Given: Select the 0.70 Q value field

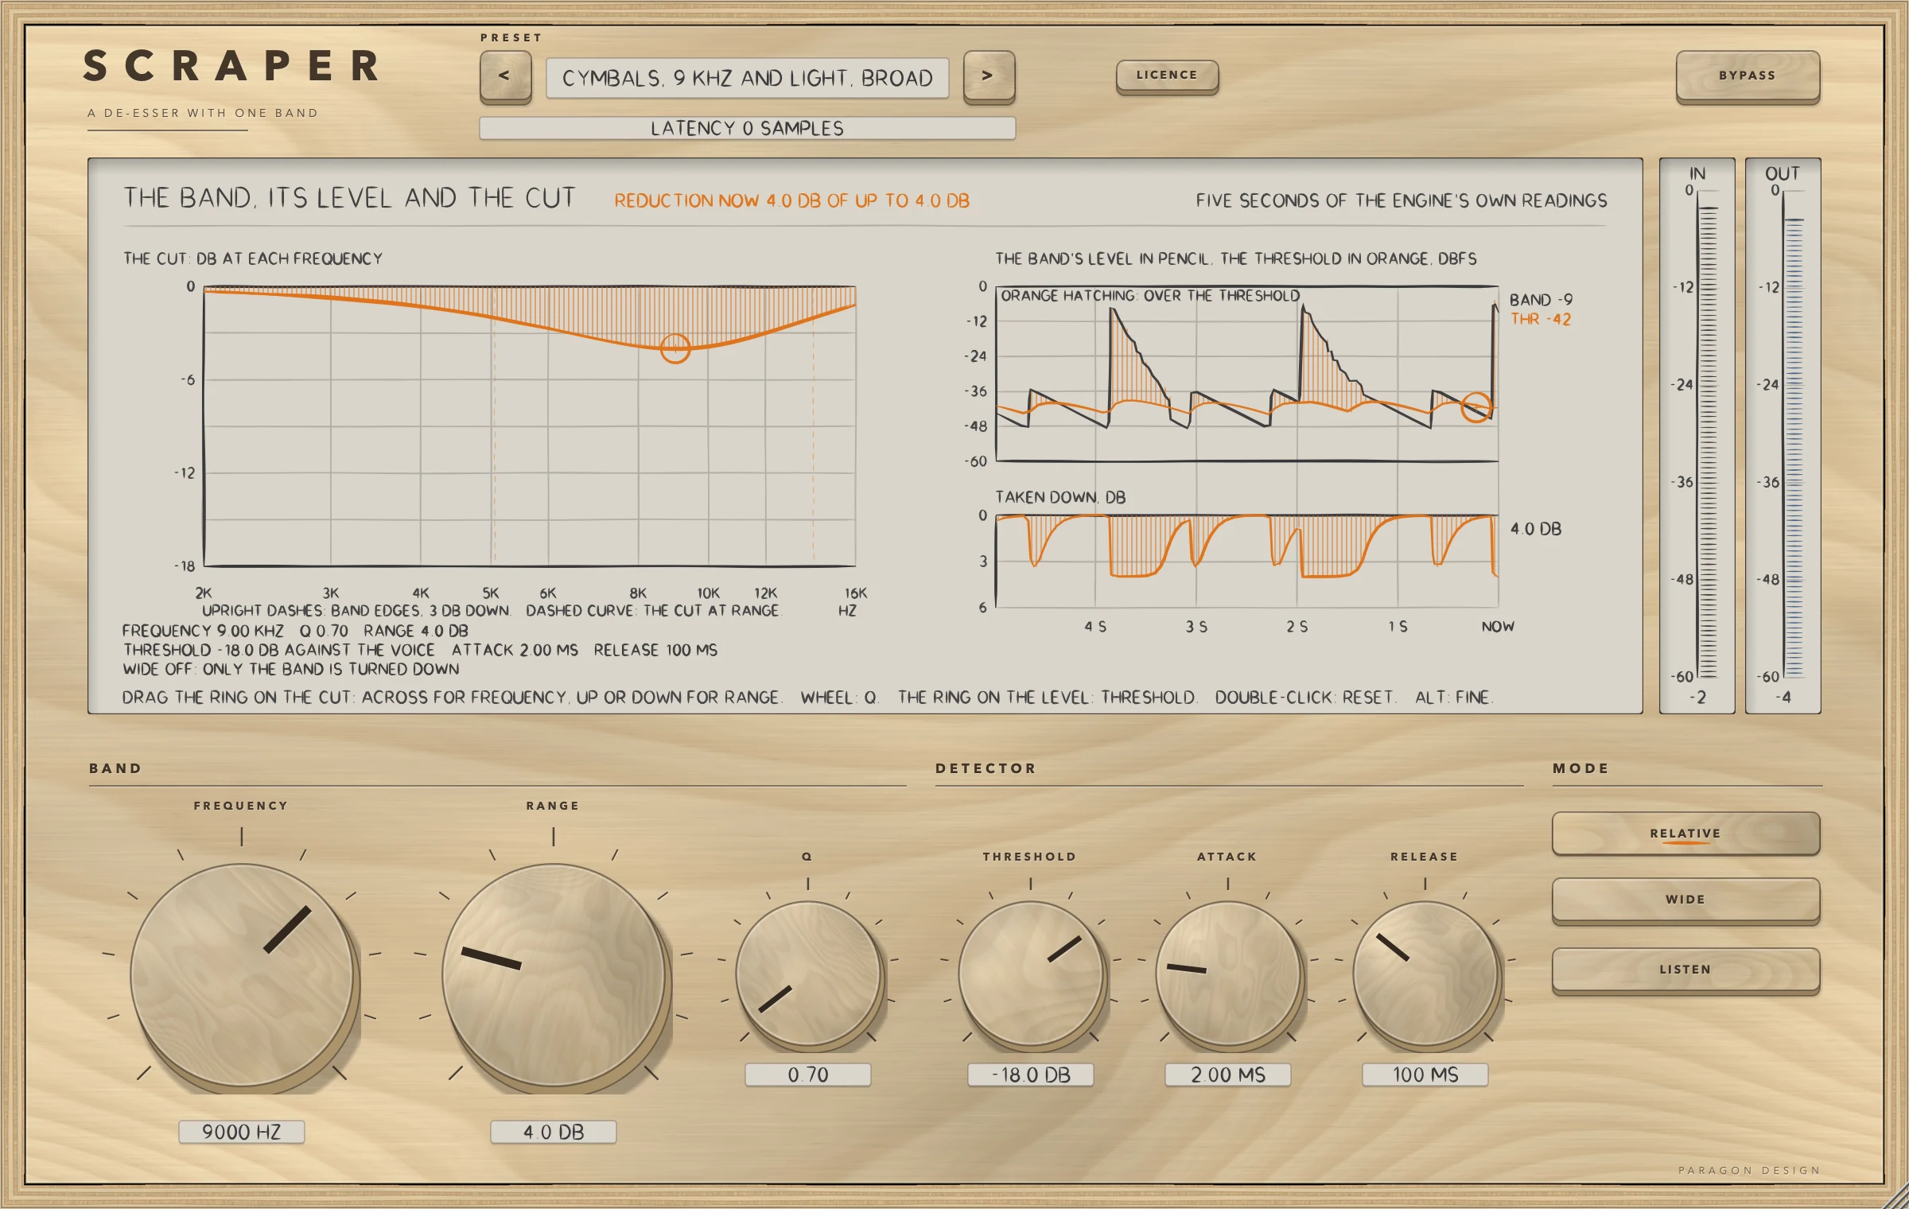Looking at the screenshot, I should coord(808,1075).
